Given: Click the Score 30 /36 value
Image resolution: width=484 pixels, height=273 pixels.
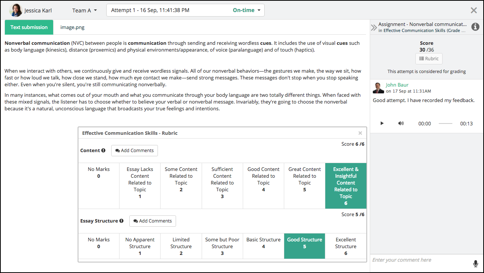Looking at the screenshot, I should click(x=426, y=50).
